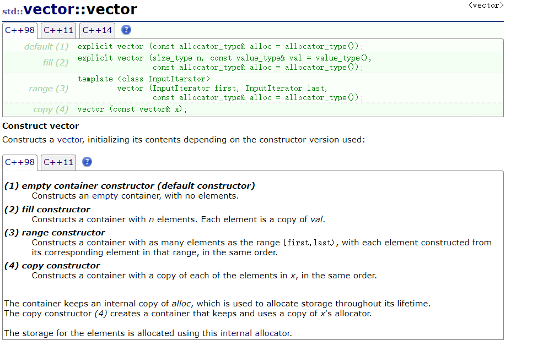Open the <vector> header link at top right
Image resolution: width=543 pixels, height=346 pixels.
tap(486, 5)
